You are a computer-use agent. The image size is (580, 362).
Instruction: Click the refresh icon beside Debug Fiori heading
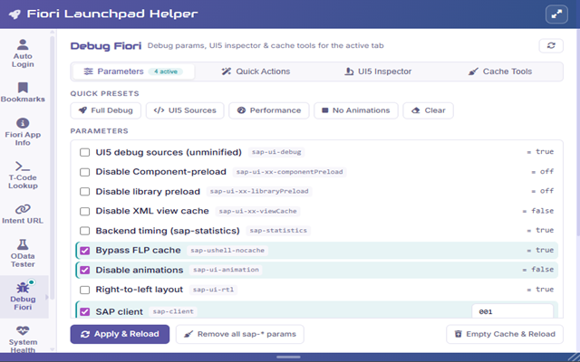(x=551, y=46)
